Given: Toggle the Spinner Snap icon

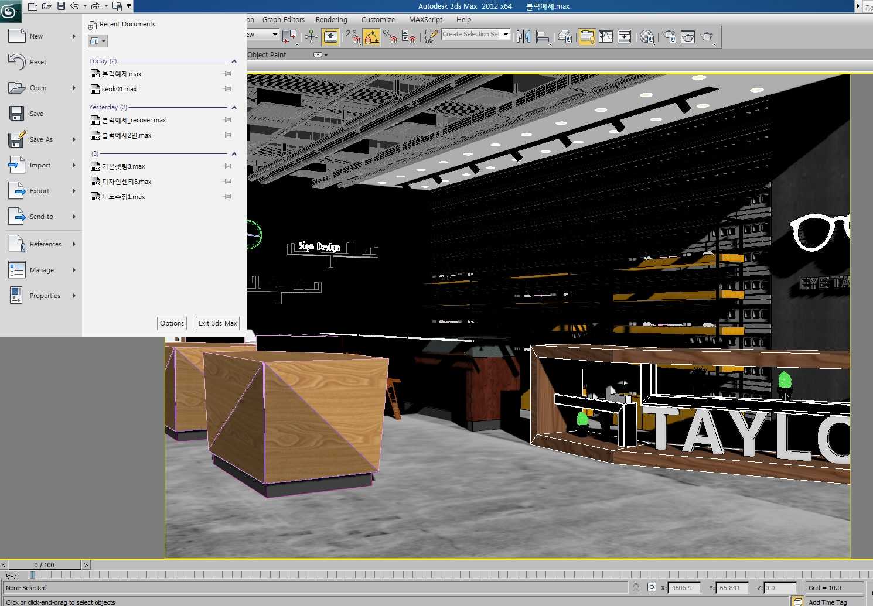Looking at the screenshot, I should tap(409, 37).
